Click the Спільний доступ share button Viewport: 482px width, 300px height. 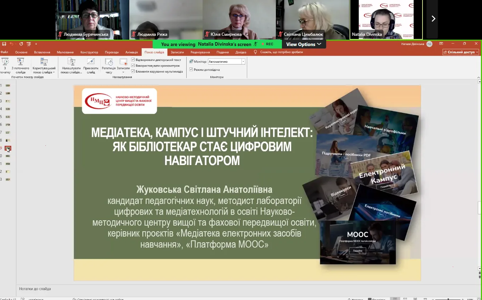[x=461, y=52]
